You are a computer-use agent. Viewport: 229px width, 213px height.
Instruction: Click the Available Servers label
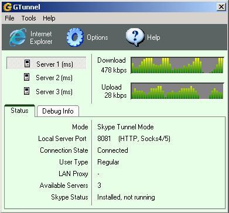[x=64, y=185]
